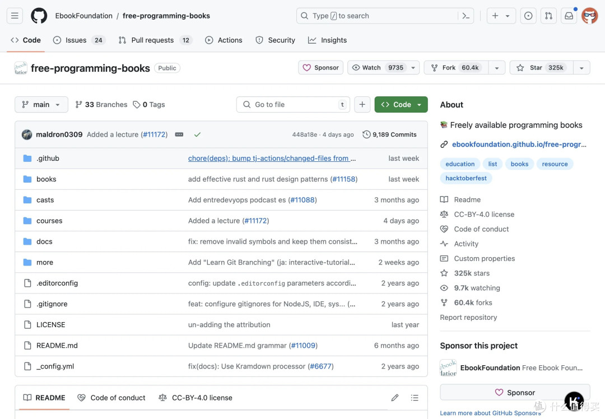605x419 pixels.
Task: Open the hamburger navigation menu
Action: 15,16
